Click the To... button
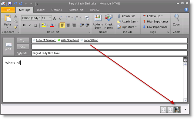This screenshot has height=119, width=194. 23,40
